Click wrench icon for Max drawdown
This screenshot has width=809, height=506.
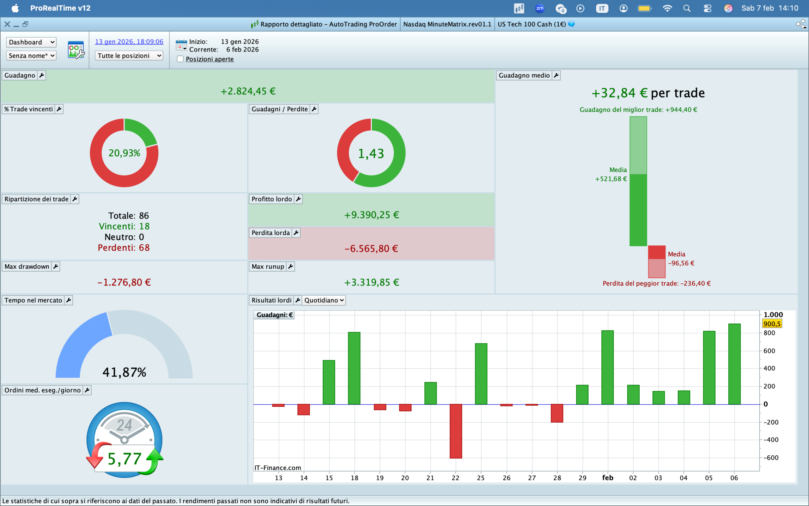point(56,267)
